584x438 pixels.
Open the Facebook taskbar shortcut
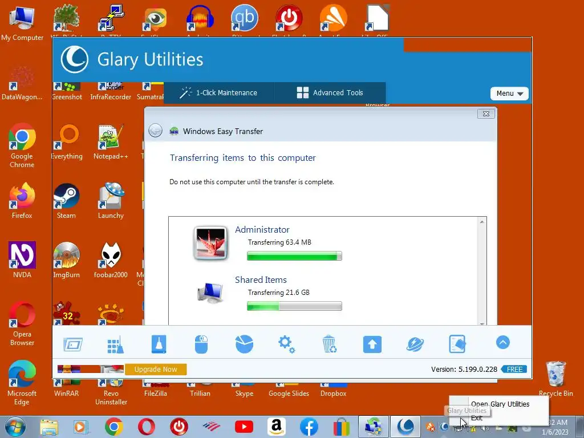coord(309,427)
